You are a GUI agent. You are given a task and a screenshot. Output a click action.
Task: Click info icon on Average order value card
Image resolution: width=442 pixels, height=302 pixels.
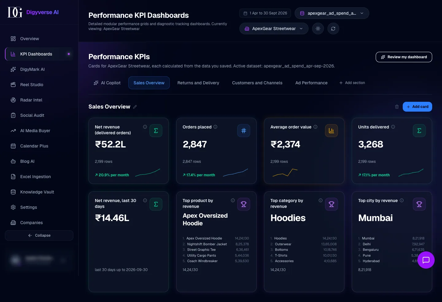pyautogui.click(x=315, y=127)
